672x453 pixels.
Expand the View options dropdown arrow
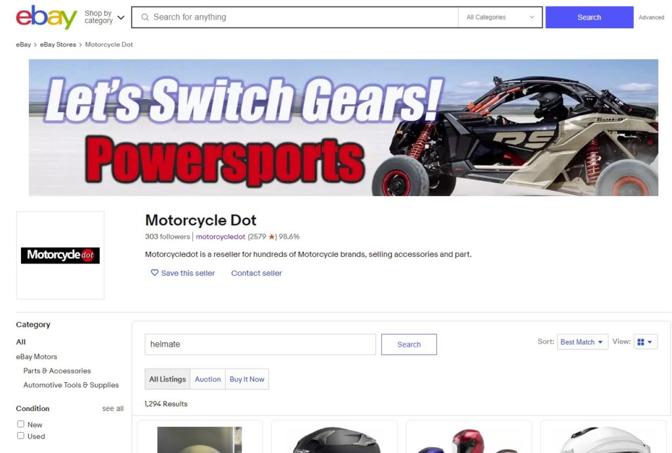pyautogui.click(x=650, y=342)
